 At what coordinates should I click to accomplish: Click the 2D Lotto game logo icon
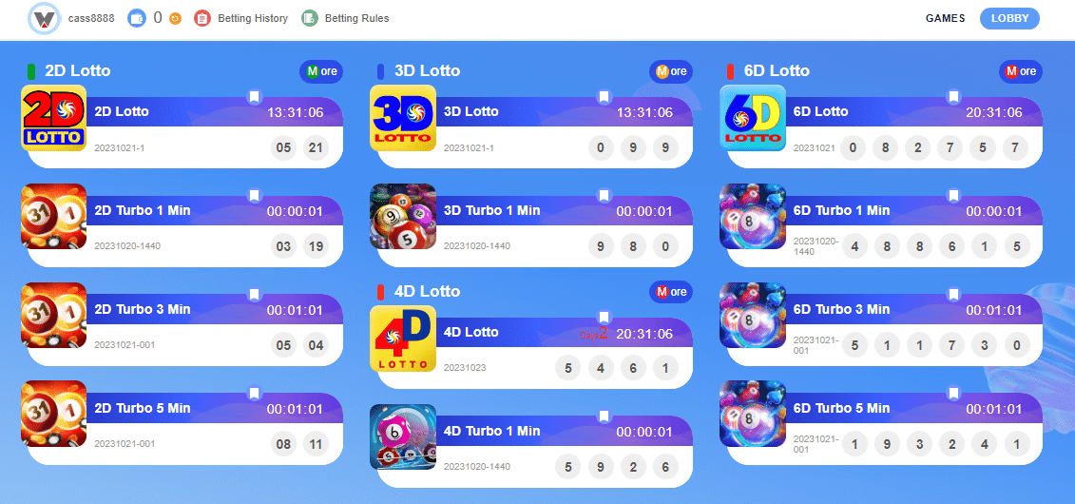53,118
